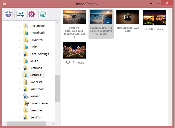This screenshot has width=175, height=128.
Task: Expand the Documents tree node
Action: tap(20, 26)
